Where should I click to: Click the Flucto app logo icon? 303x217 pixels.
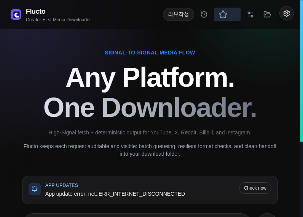click(x=16, y=14)
